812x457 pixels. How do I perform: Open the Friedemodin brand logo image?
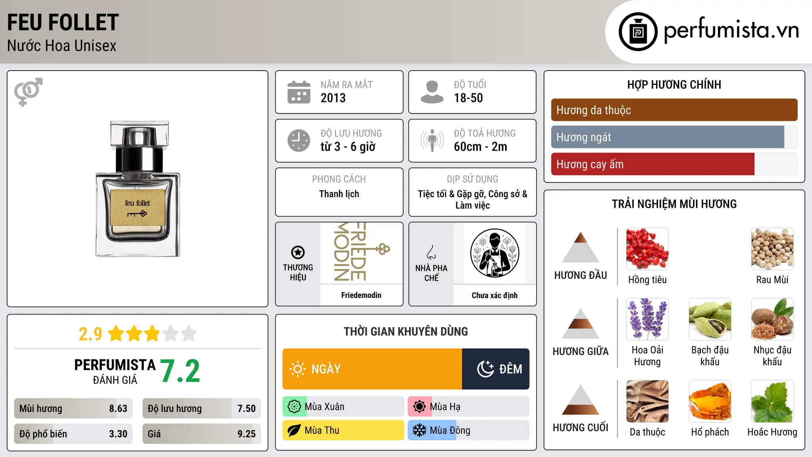point(361,253)
